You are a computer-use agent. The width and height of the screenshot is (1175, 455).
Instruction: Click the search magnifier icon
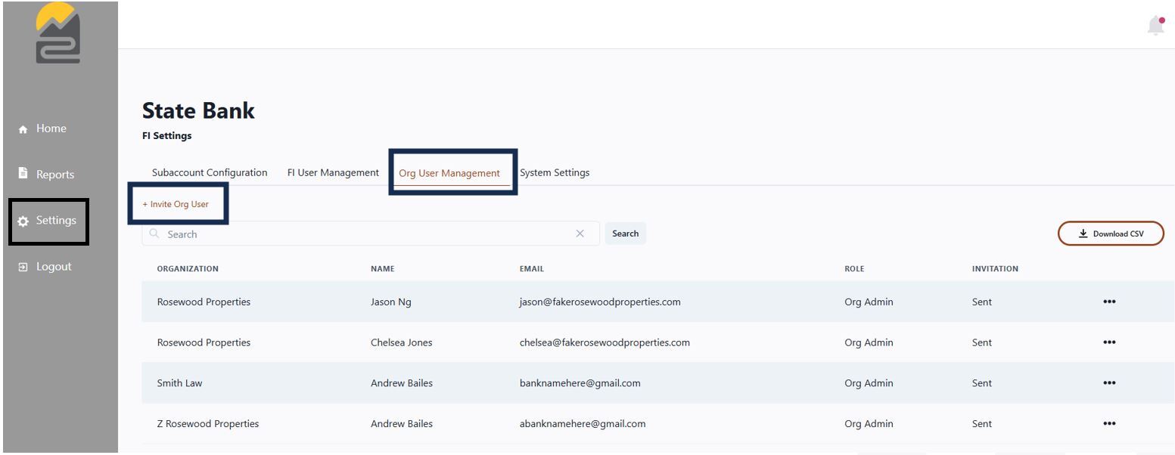pyautogui.click(x=154, y=234)
